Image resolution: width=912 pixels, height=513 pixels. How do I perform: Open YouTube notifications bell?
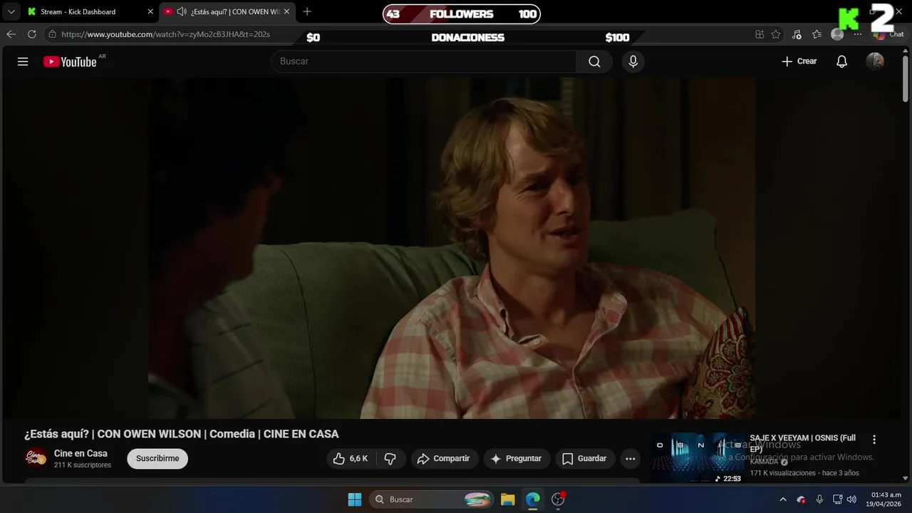(x=841, y=61)
